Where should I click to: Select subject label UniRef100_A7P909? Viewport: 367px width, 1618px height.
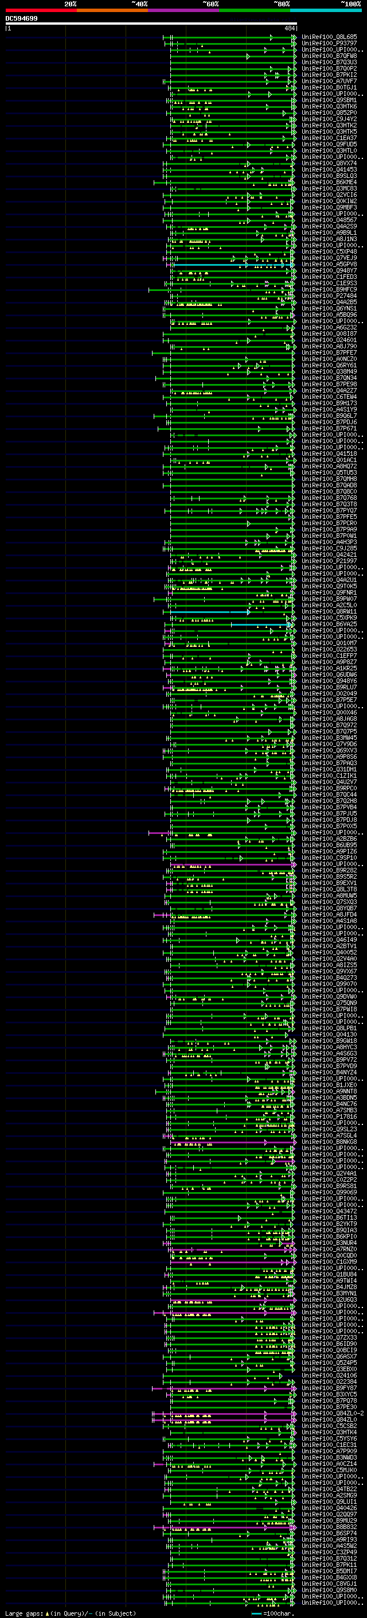[329, 1451]
